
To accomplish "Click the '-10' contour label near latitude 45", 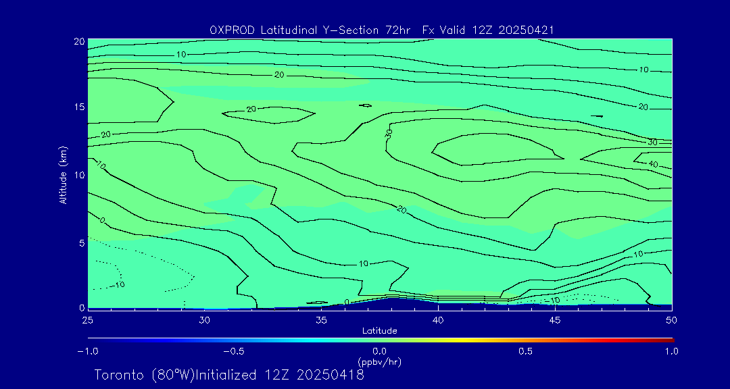I will click(553, 300).
